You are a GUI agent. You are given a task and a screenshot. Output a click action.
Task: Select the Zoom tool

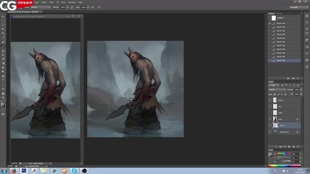click(3, 98)
